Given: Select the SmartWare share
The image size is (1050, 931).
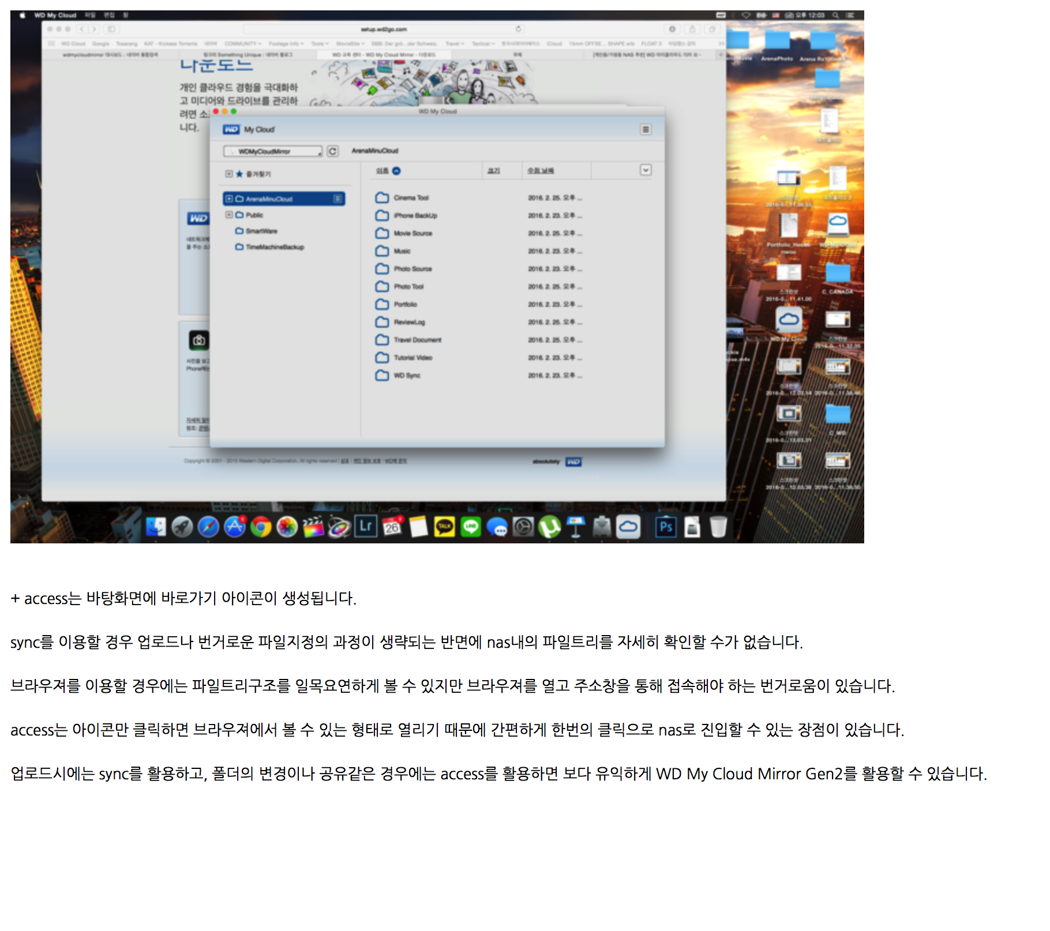Looking at the screenshot, I should [x=257, y=231].
